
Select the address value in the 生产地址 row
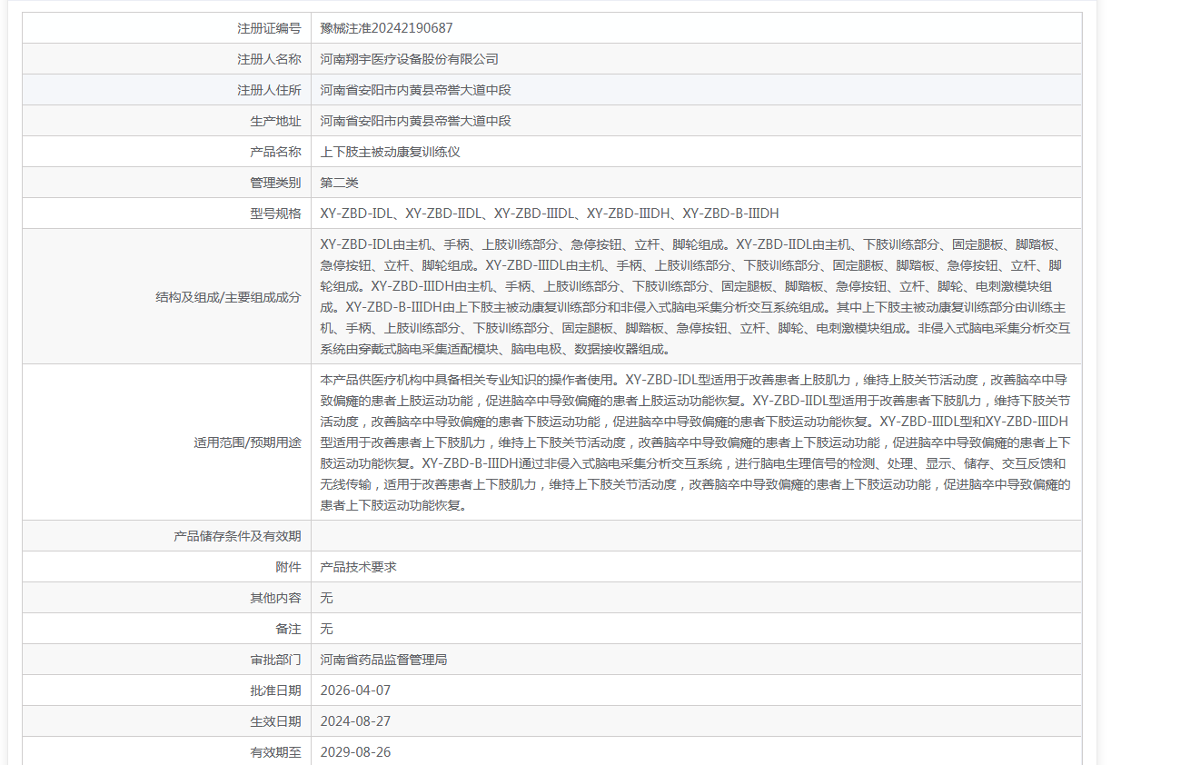pos(416,121)
